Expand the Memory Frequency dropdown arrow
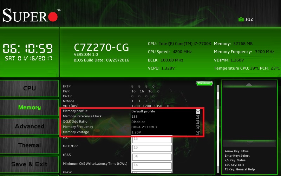Viewport: 281px width, 176px height. (x=198, y=127)
